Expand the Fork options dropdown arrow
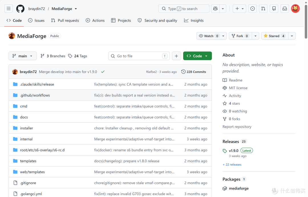The height and width of the screenshot is (197, 308). [x=255, y=36]
